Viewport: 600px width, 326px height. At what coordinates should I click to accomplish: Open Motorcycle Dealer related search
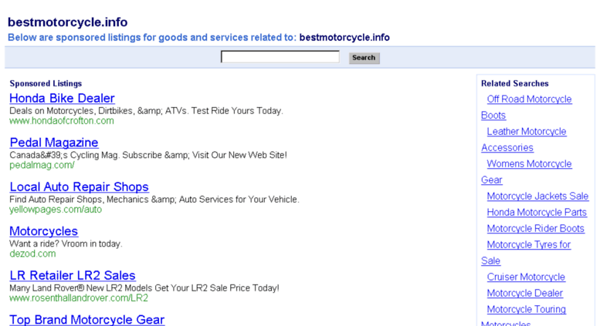click(x=524, y=293)
